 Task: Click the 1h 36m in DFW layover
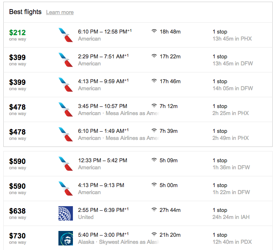click(231, 167)
